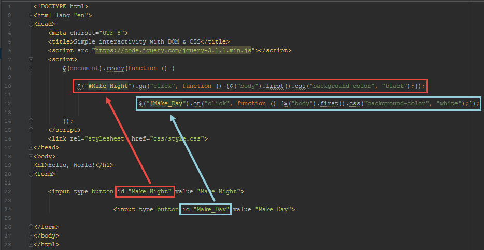Click the <link tag name on line 16
Image resolution: width=484 pixels, height=250 pixels.
pyautogui.click(x=58, y=138)
